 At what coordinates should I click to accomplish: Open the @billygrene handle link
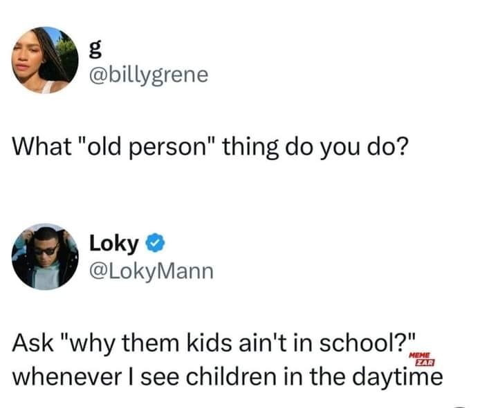coord(149,74)
